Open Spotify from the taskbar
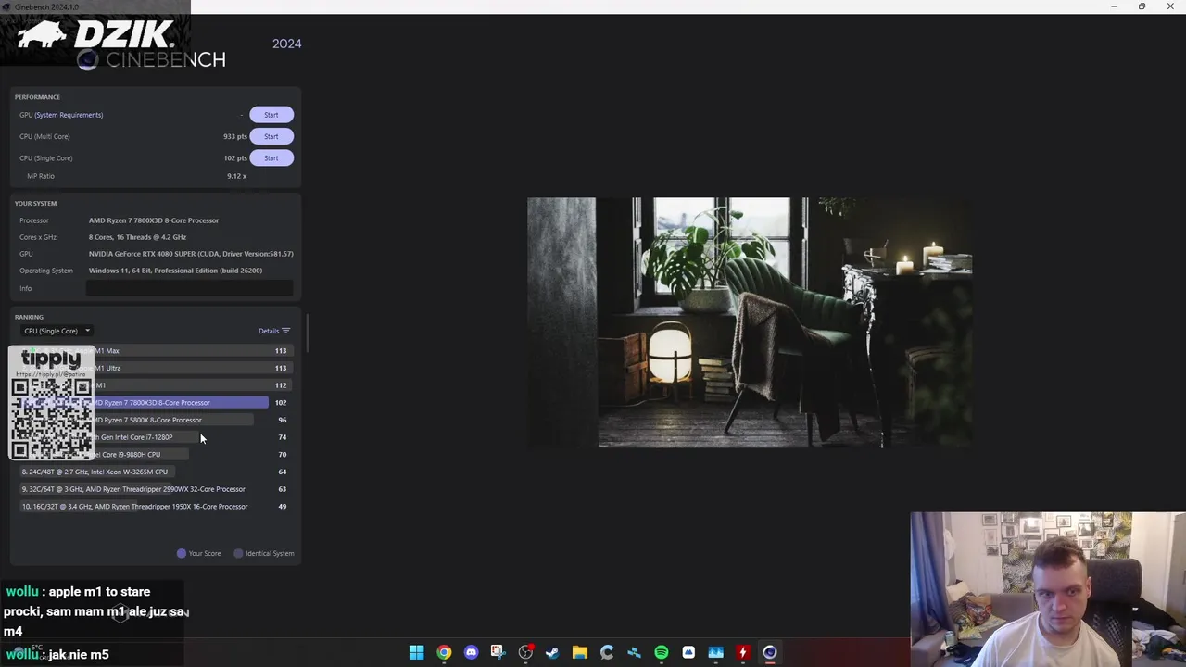 [x=661, y=652]
